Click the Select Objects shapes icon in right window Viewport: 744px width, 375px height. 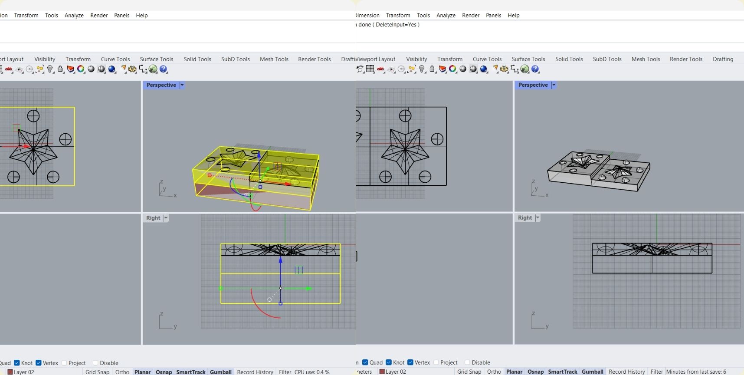[x=412, y=69]
